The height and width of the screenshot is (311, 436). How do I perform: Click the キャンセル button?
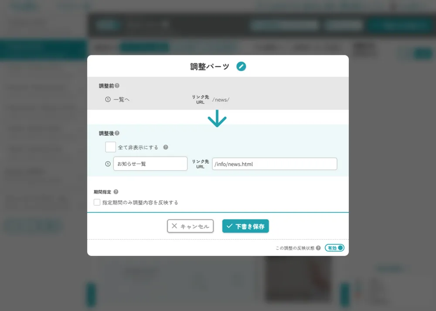(x=190, y=226)
